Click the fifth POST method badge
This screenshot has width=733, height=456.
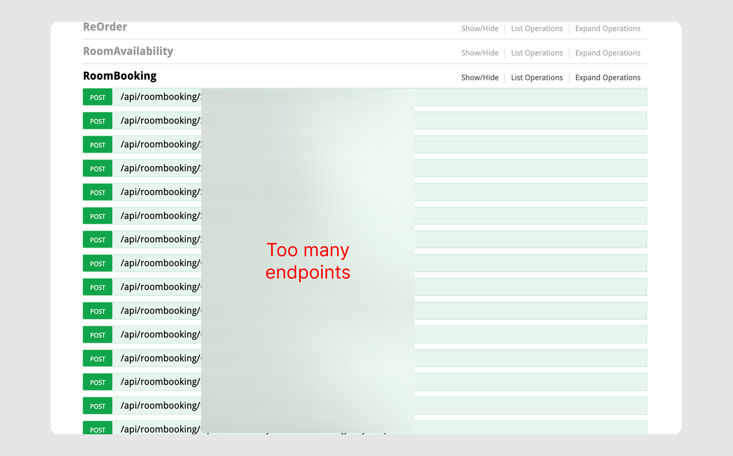[x=98, y=192]
